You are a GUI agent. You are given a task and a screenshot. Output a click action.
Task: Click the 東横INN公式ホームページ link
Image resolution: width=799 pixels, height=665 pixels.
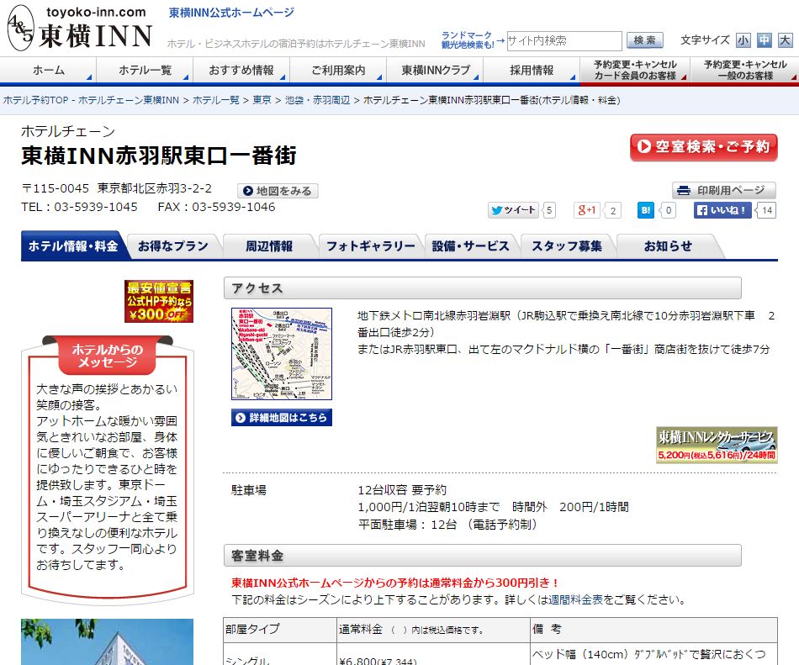231,13
